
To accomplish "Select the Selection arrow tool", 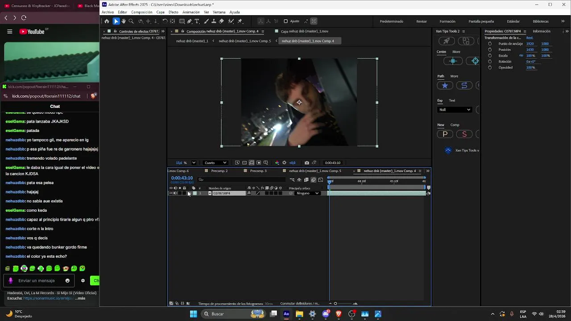I will [116, 21].
